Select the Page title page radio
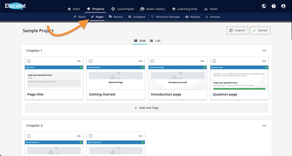 coord(29,61)
